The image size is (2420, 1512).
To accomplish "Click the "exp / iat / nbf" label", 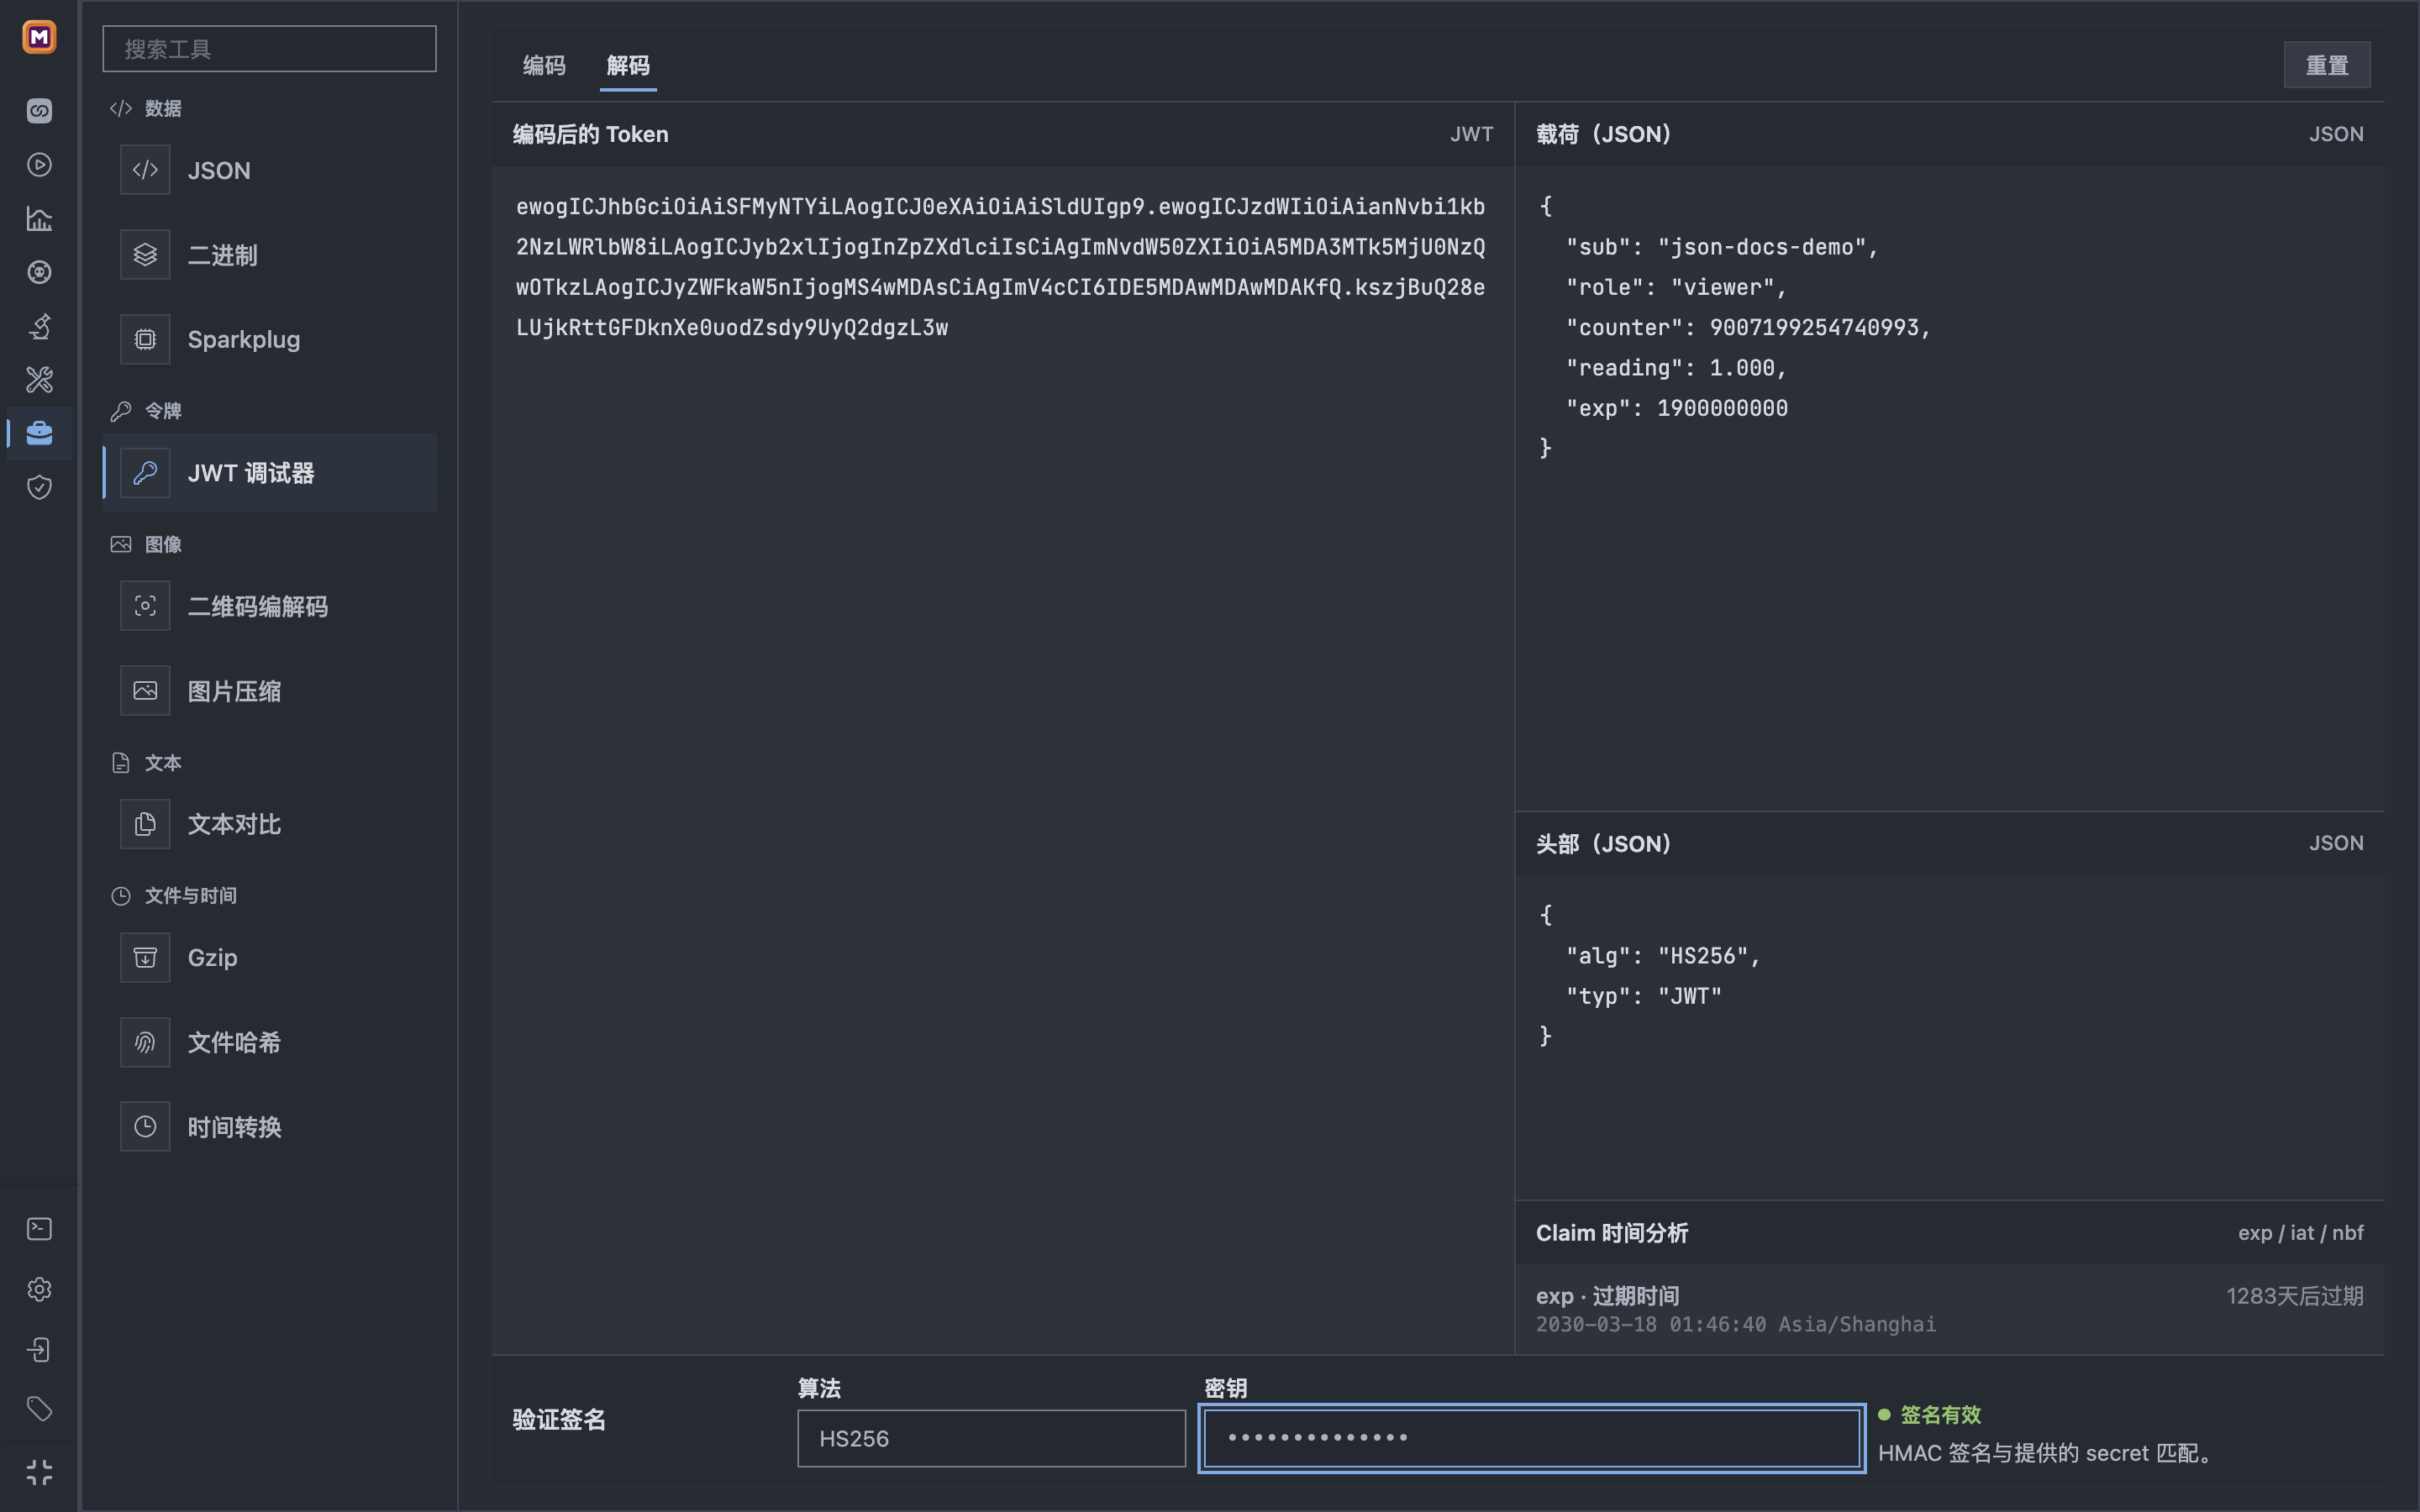I will tap(2300, 1233).
